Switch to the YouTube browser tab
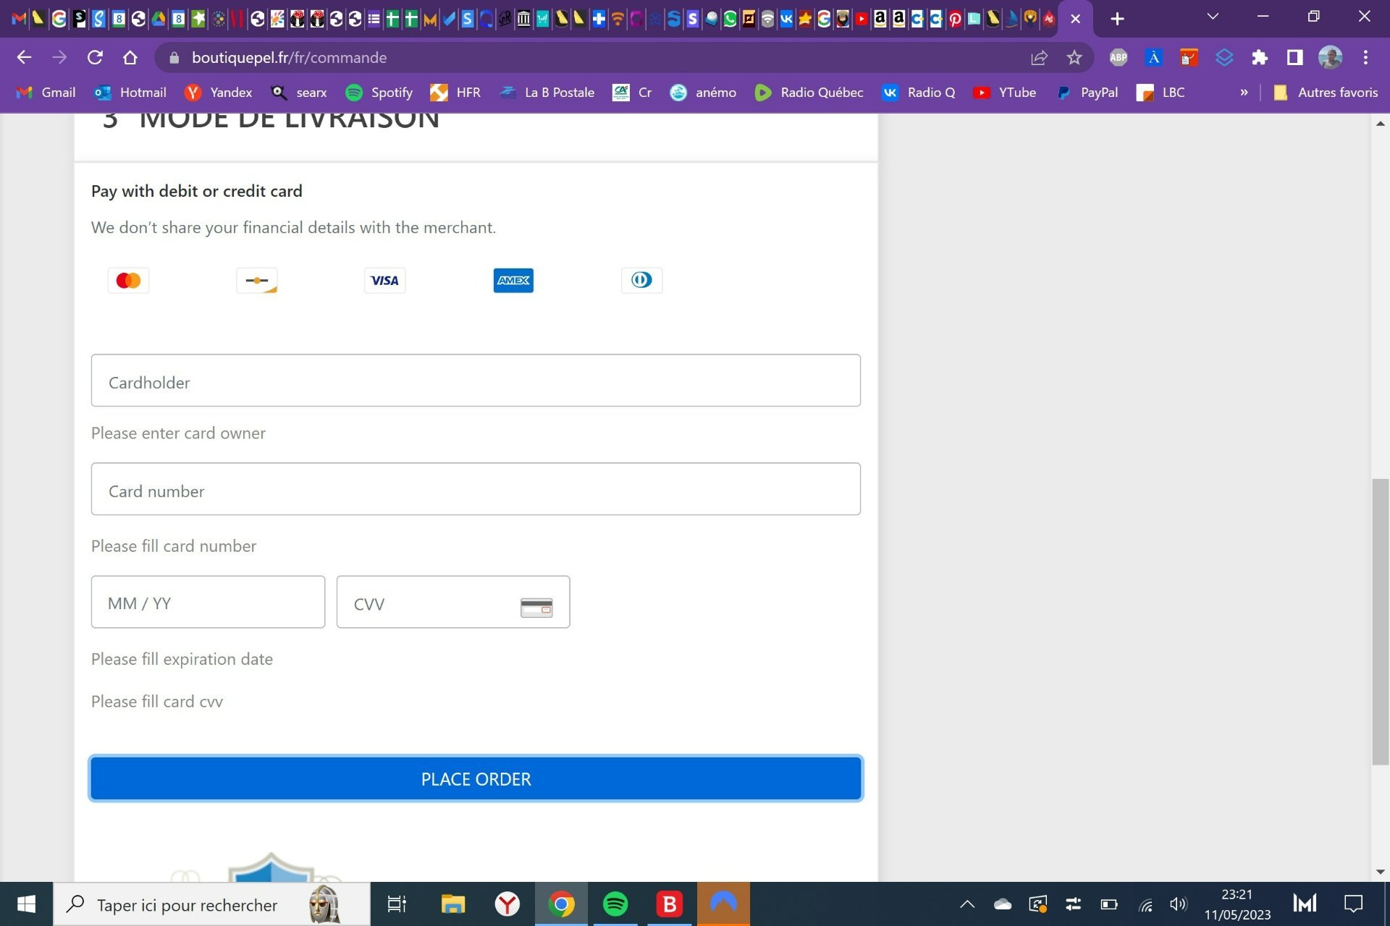Image resolution: width=1390 pixels, height=926 pixels. tap(862, 19)
